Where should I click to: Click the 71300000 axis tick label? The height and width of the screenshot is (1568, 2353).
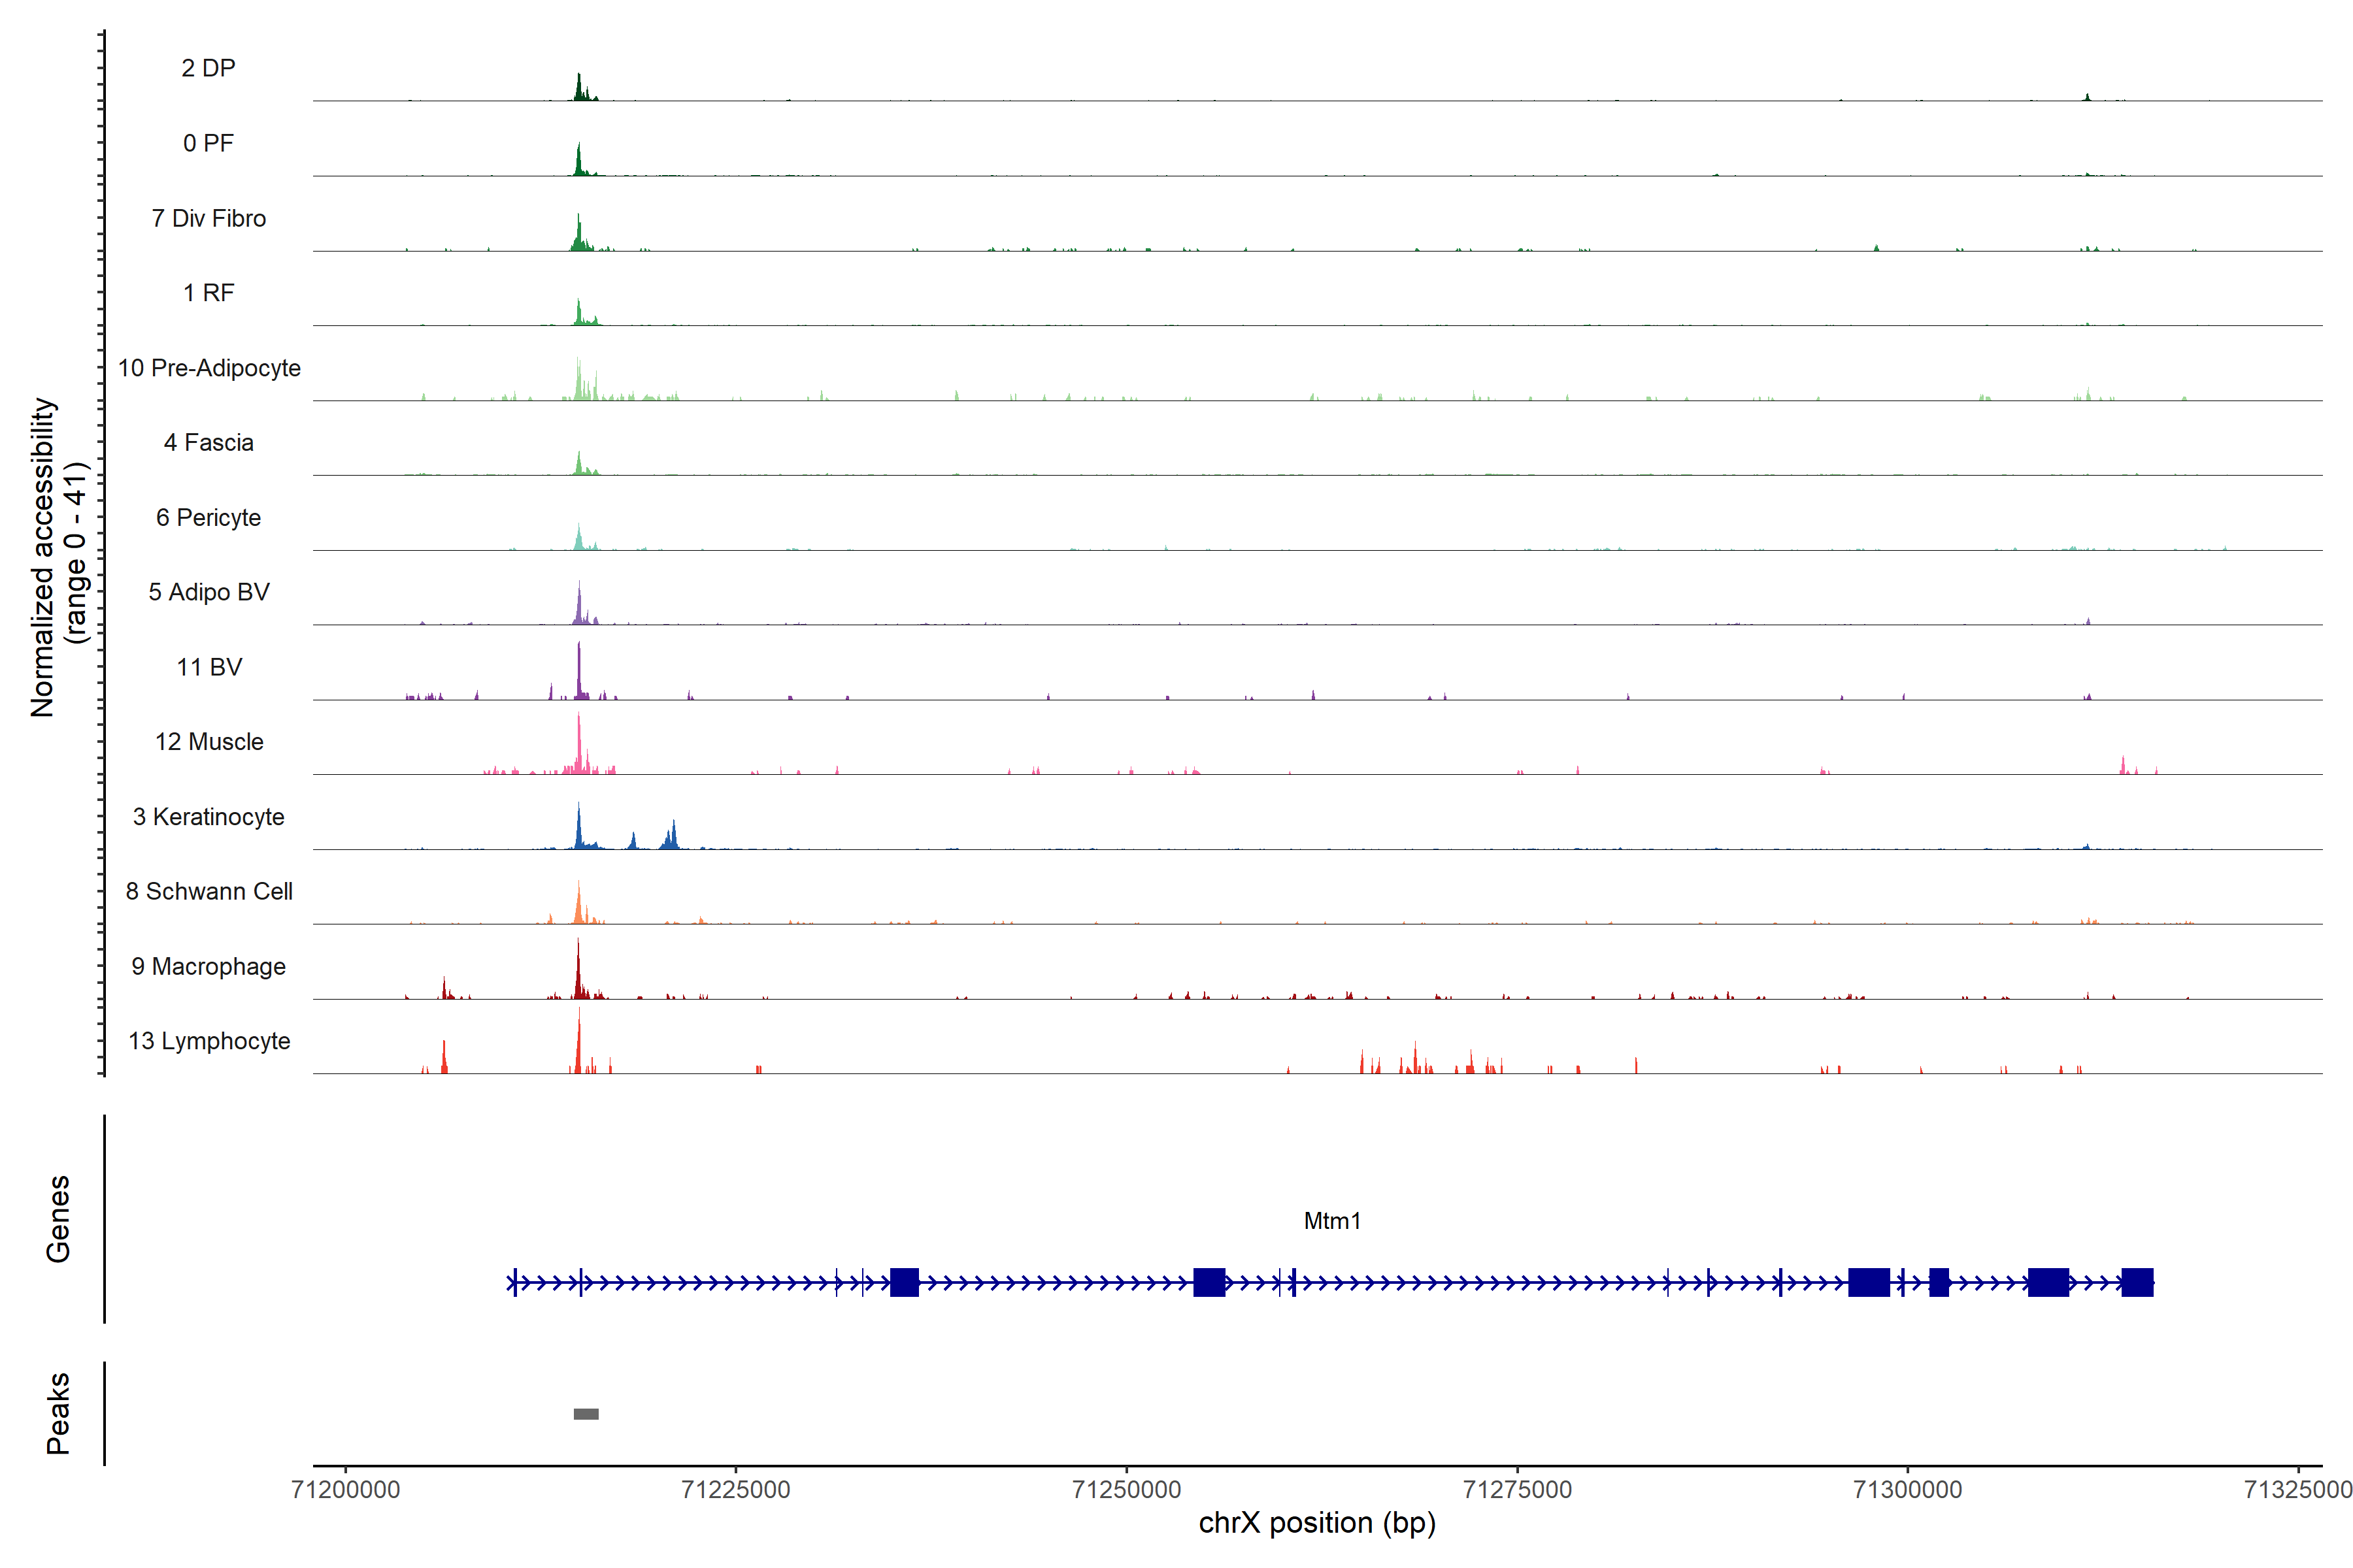click(x=1907, y=1490)
